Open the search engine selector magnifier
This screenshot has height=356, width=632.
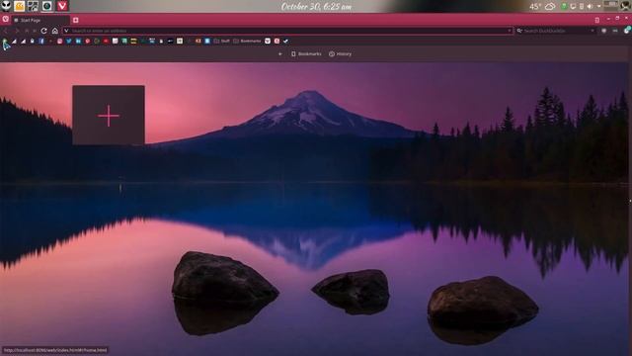[519, 31]
